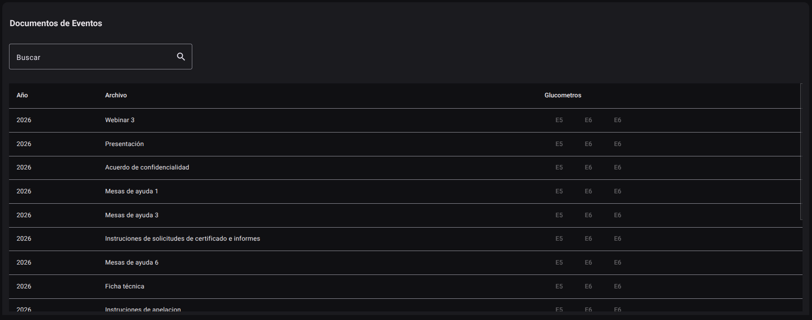Image resolution: width=812 pixels, height=320 pixels.
Task: Click the table's vertical scrollbar
Action: coord(801,151)
